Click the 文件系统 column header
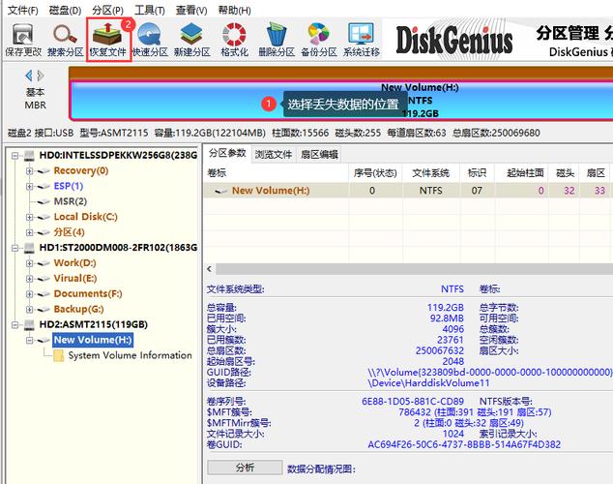Viewport: 613px width, 484px height. click(x=431, y=173)
